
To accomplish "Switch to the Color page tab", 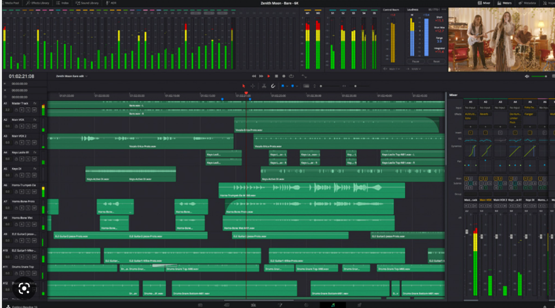I will pos(306,305).
